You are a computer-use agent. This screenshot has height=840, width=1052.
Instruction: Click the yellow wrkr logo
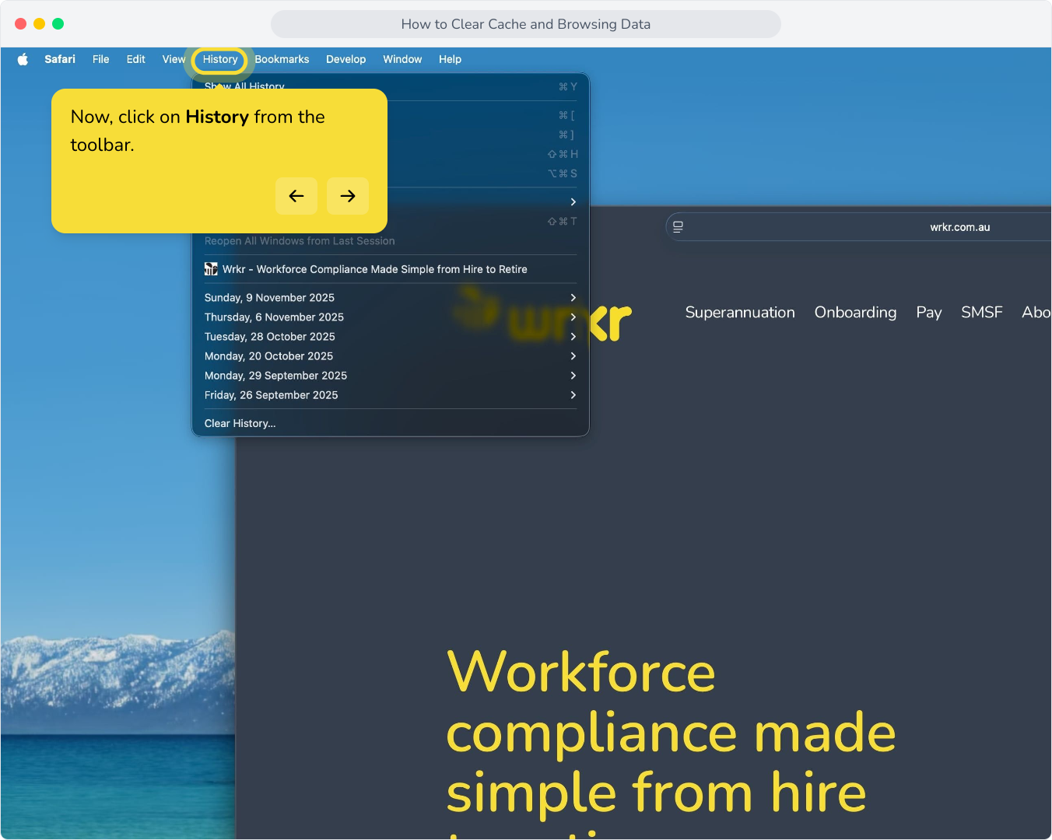pyautogui.click(x=545, y=314)
